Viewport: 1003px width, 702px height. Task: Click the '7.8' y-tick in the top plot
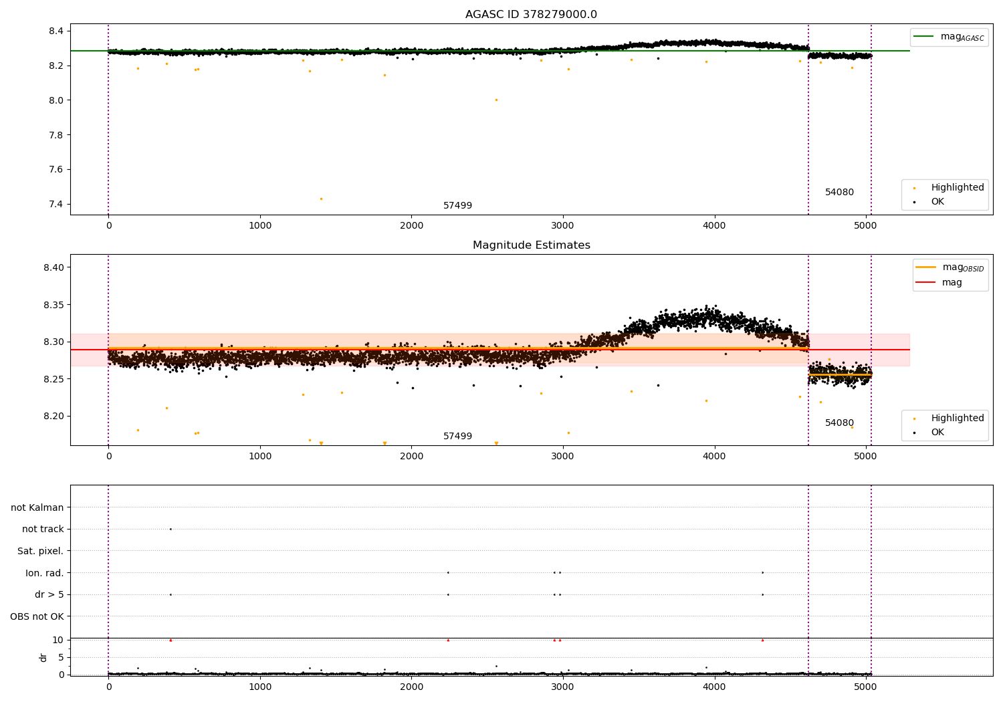56,135
